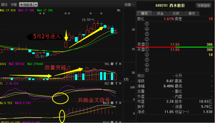Click the 加自选 button
This screenshot has height=123, width=215.
(27, 5)
